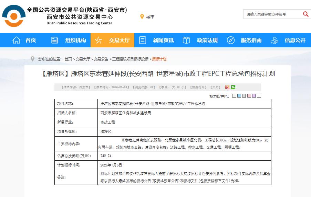Click the Xi'an Public Resources Trading Center logo
Viewport: 311px width, 197px height.
tap(14, 16)
